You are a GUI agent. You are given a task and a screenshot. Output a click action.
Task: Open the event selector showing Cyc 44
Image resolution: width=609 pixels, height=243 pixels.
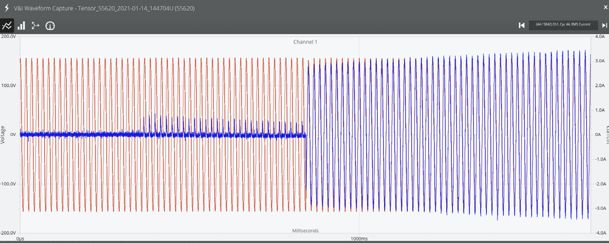(x=563, y=25)
